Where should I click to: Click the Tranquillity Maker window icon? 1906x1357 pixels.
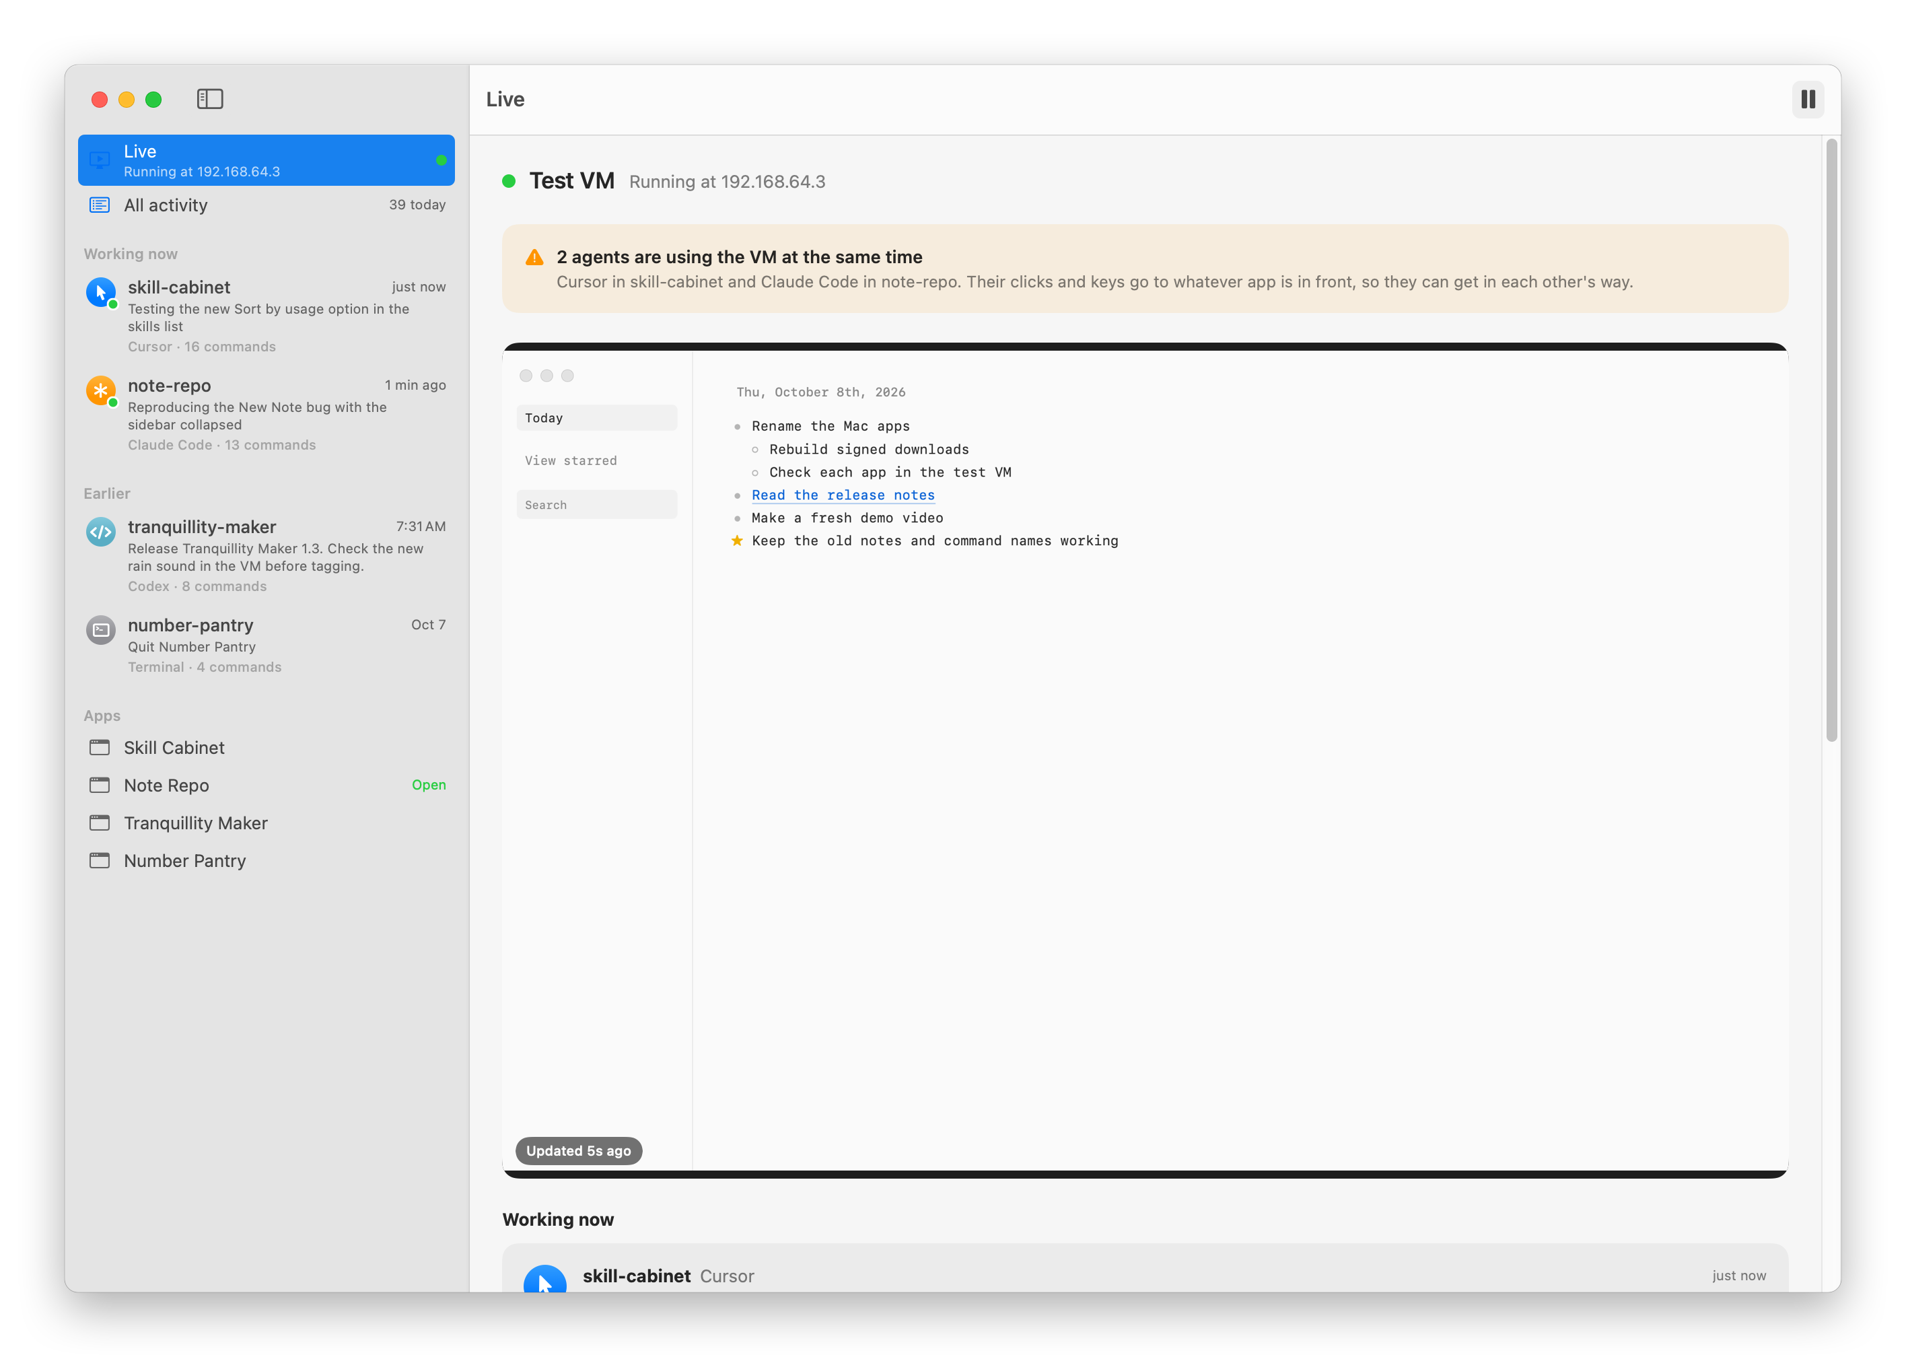click(x=100, y=823)
